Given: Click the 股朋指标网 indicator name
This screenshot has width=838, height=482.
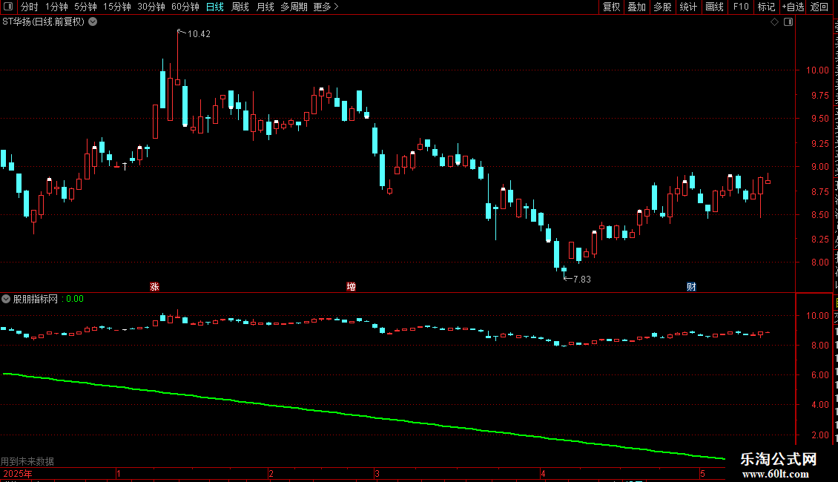Looking at the screenshot, I should (36, 299).
